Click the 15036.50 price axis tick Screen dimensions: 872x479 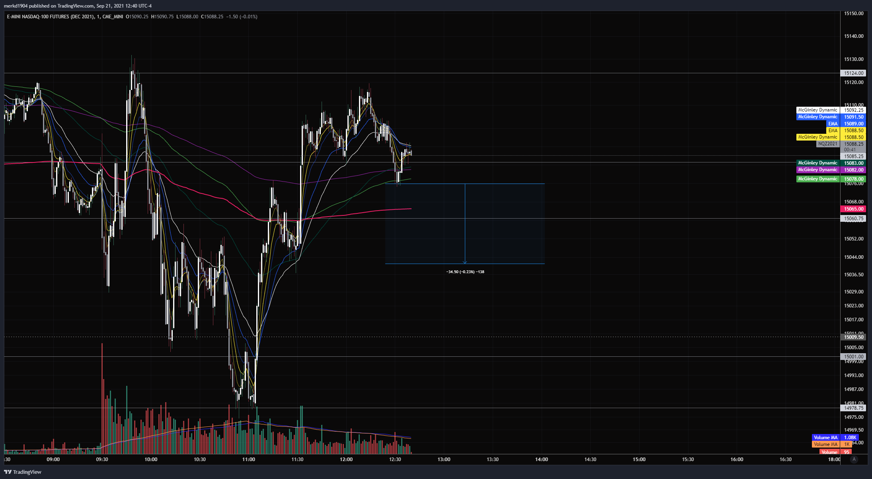[x=854, y=275]
